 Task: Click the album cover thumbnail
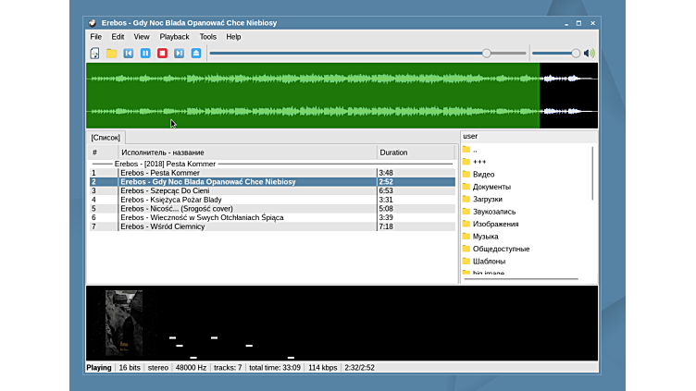(123, 323)
